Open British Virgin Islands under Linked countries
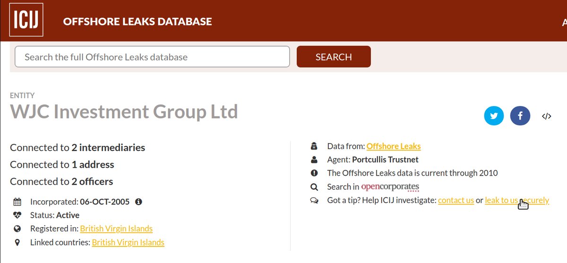Image resolution: width=567 pixels, height=263 pixels. pos(128,242)
